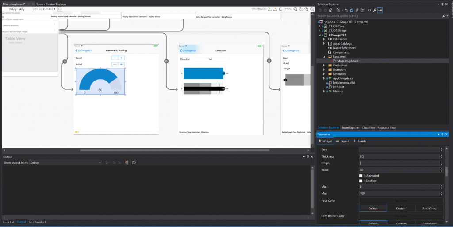Image resolution: width=453 pixels, height=227 pixels.
Task: Open the View As Generic dropdown
Action: click(50, 9)
